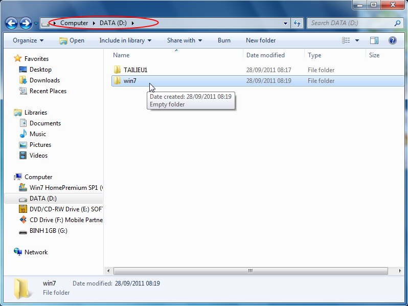Open Network in navigation pane
The height and width of the screenshot is (306, 408).
pos(36,252)
